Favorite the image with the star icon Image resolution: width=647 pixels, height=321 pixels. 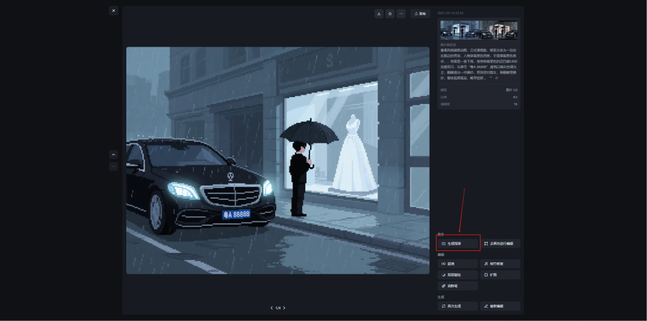390,14
